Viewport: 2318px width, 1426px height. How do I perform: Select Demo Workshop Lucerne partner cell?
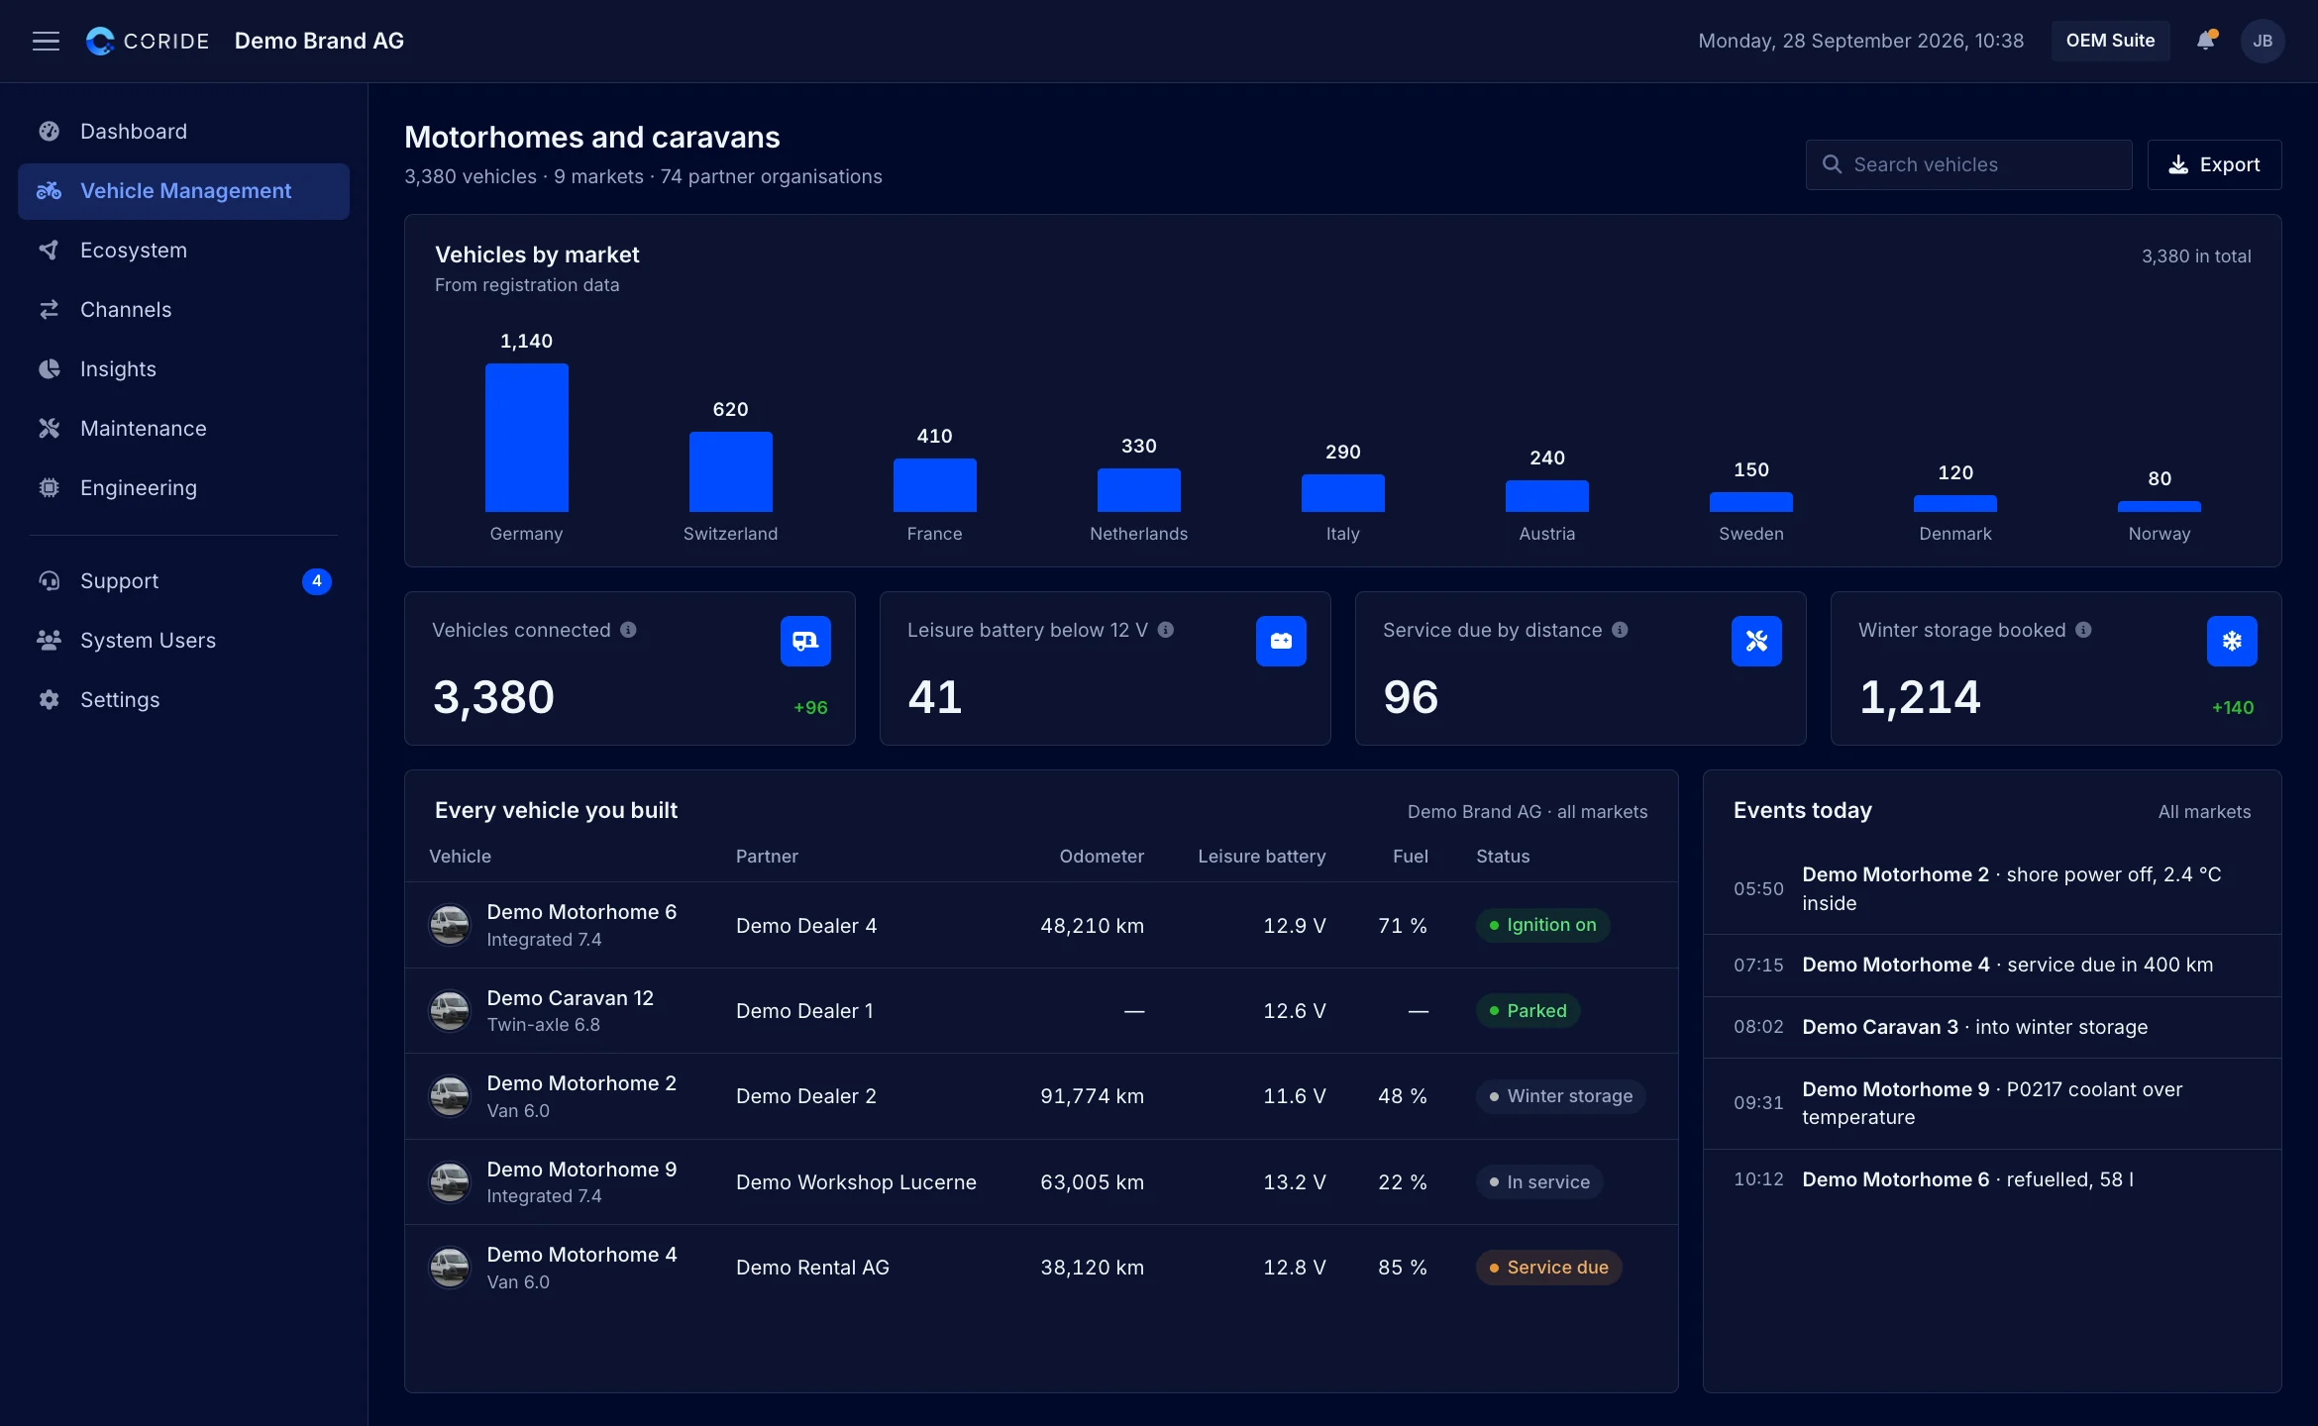856,1182
